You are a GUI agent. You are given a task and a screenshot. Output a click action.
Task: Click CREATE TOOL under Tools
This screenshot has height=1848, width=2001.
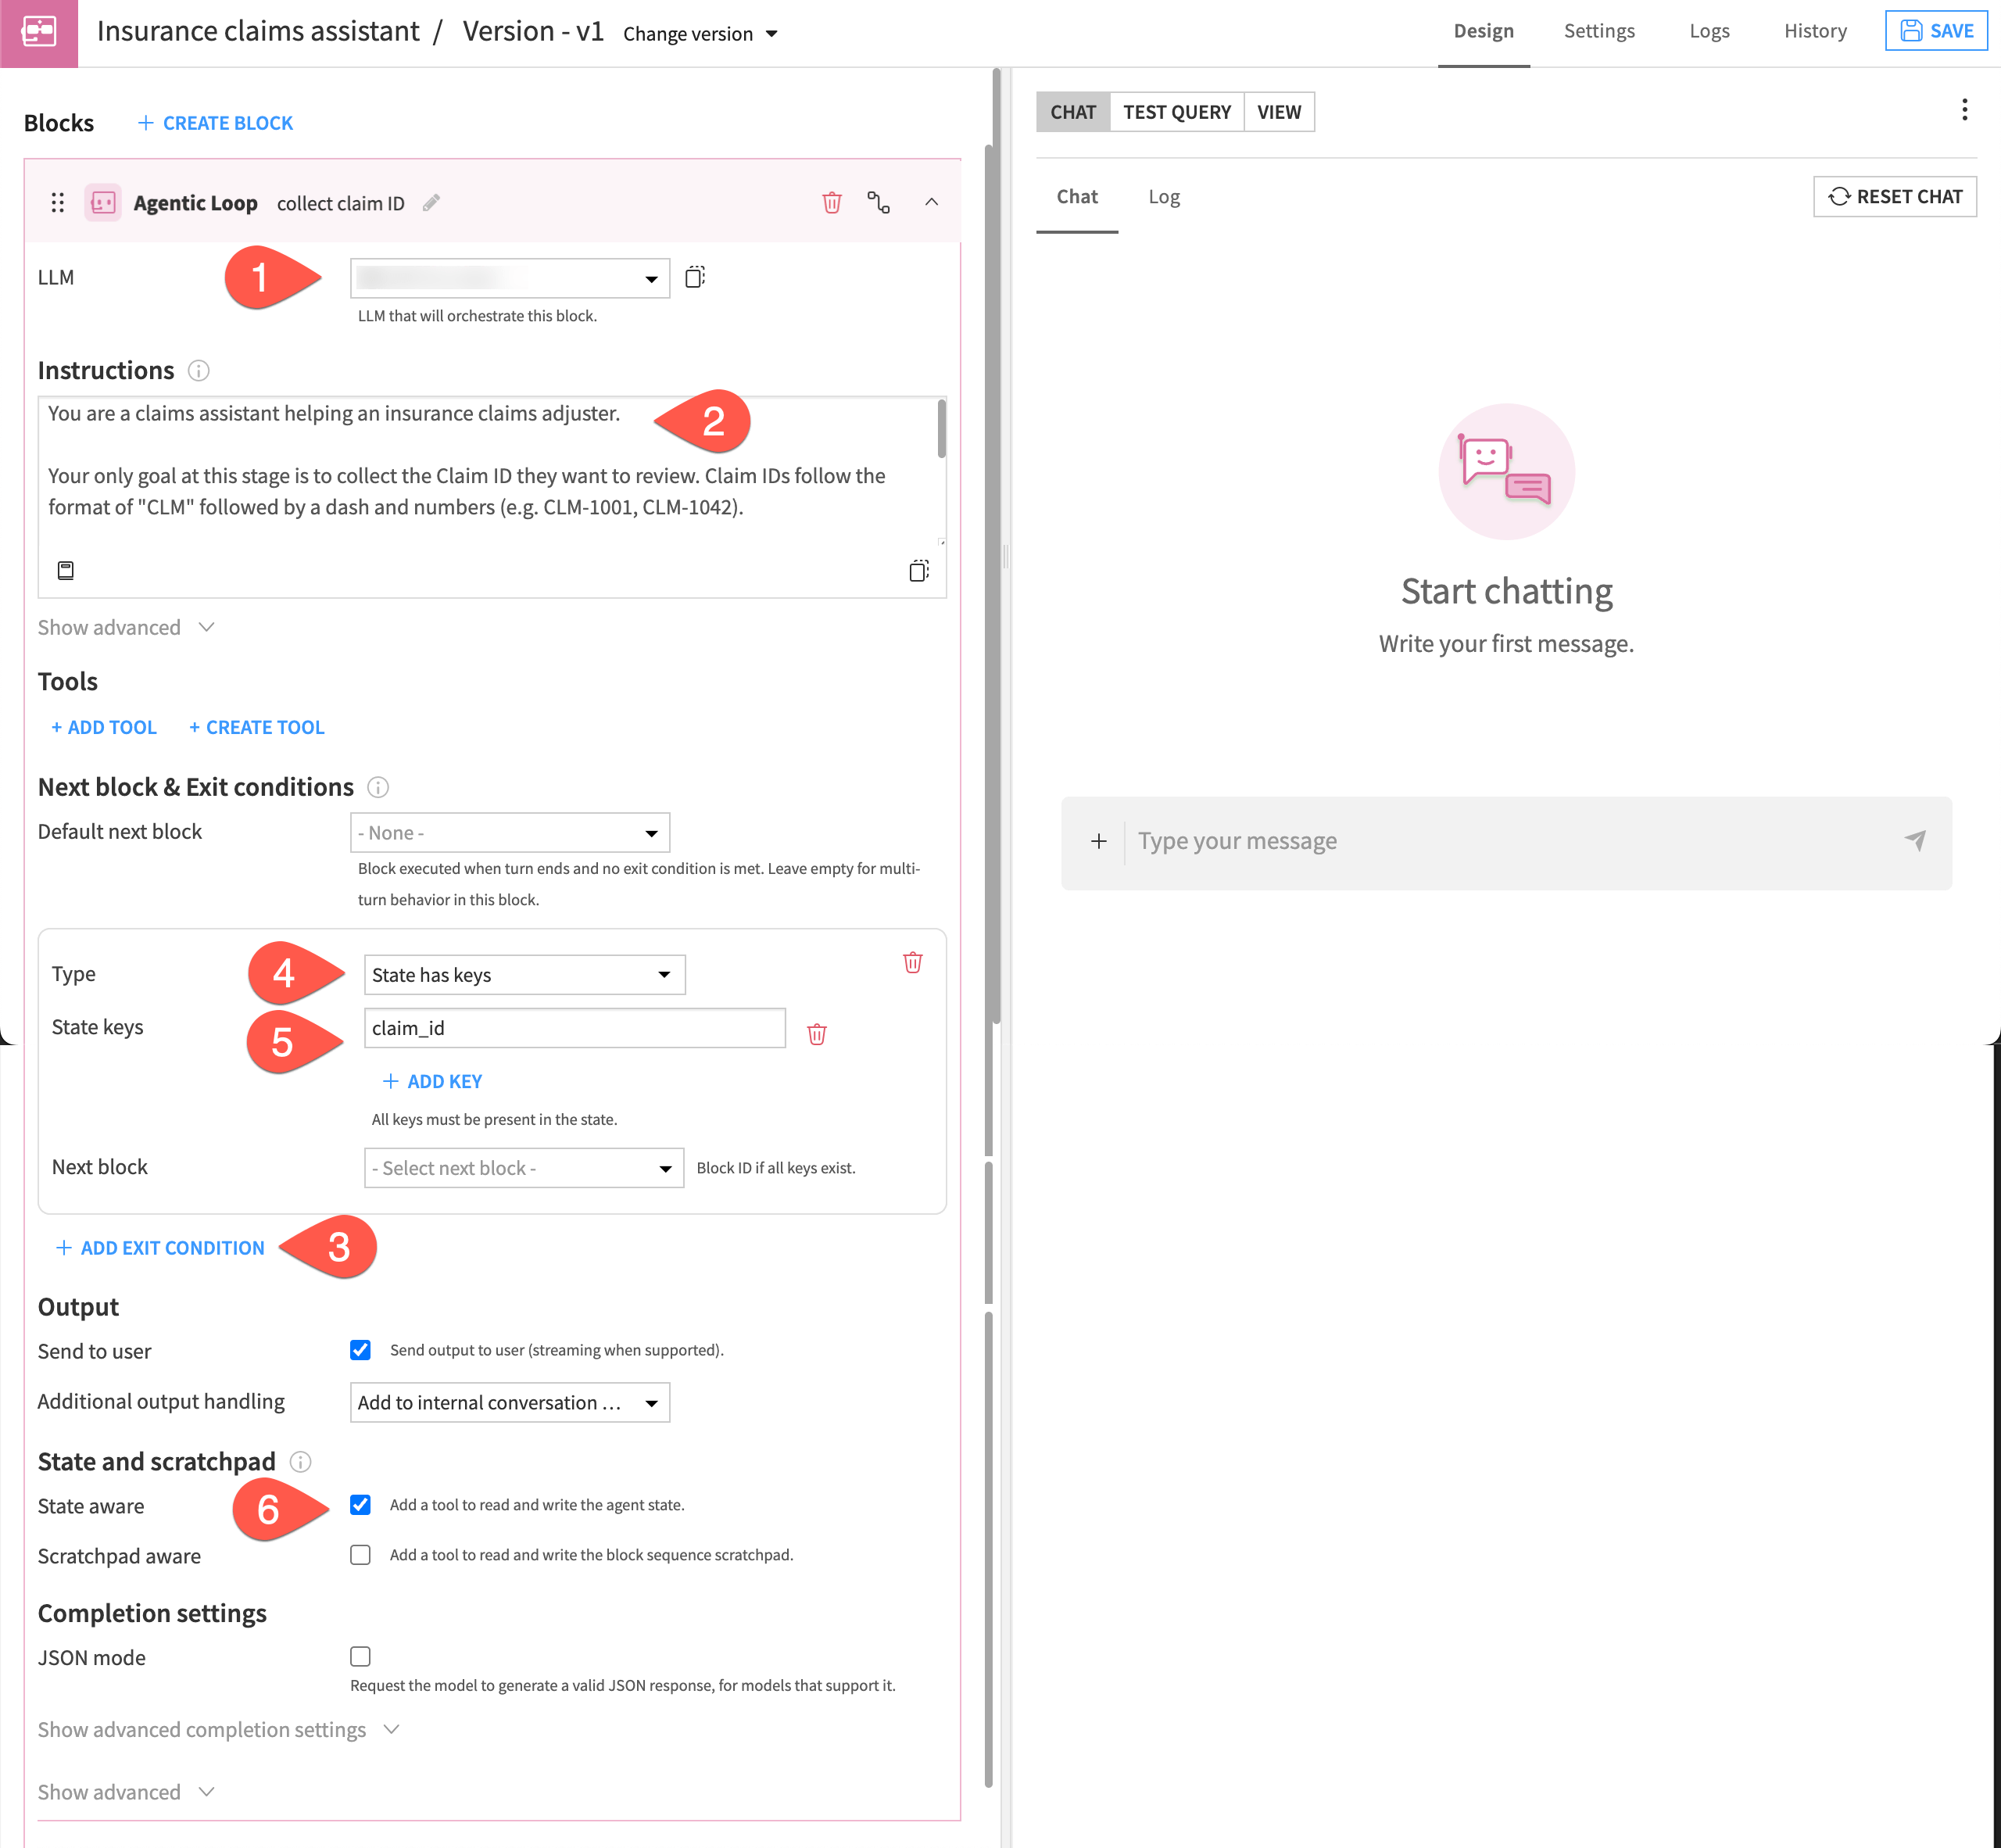[x=256, y=727]
